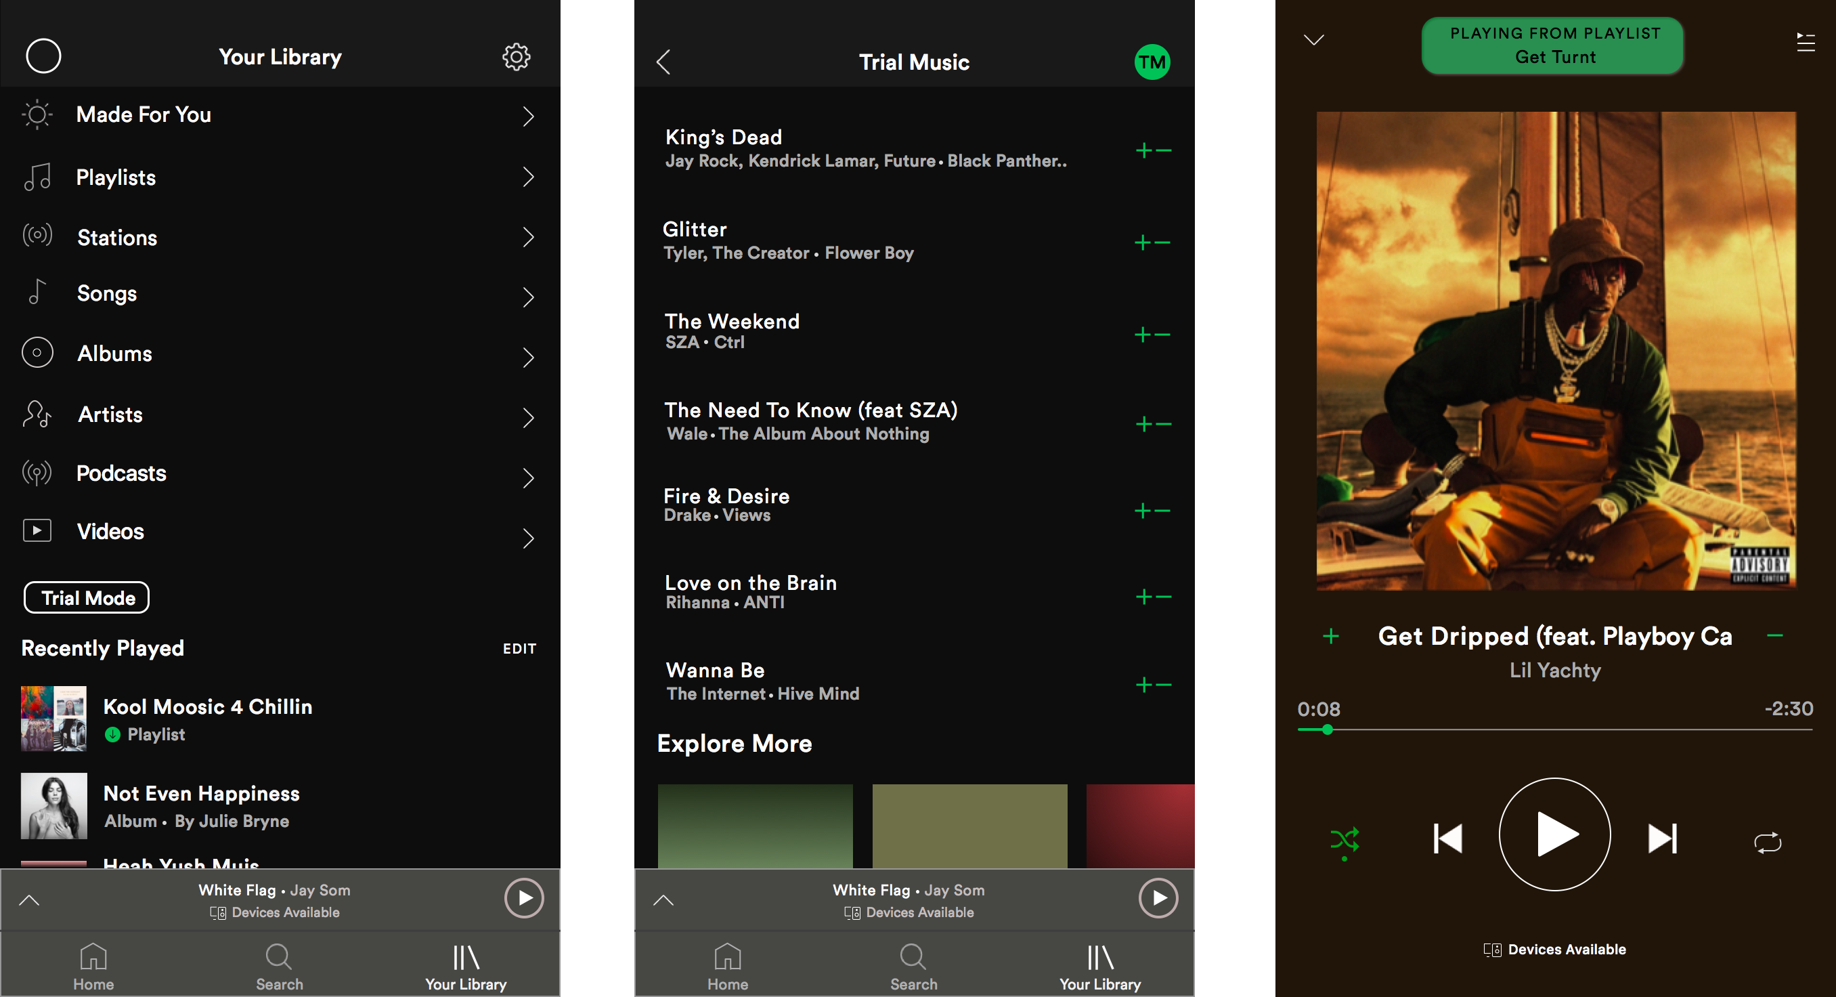Tap the Playing From Playlist Get Turnt button
This screenshot has height=997, width=1836.
point(1552,45)
